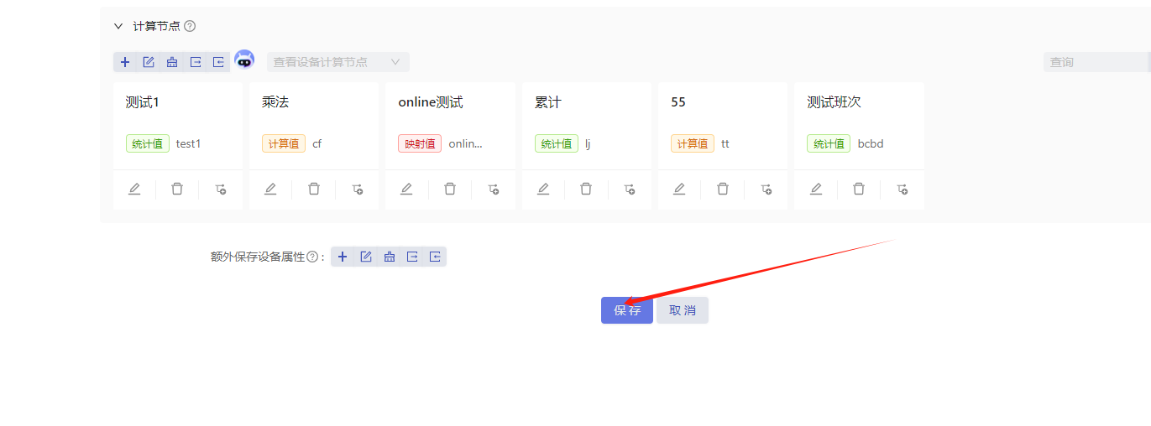
Task: Click the truncated onlin... identifier text
Action: [x=466, y=143]
